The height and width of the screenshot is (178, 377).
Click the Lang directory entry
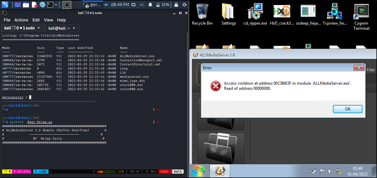124,68
